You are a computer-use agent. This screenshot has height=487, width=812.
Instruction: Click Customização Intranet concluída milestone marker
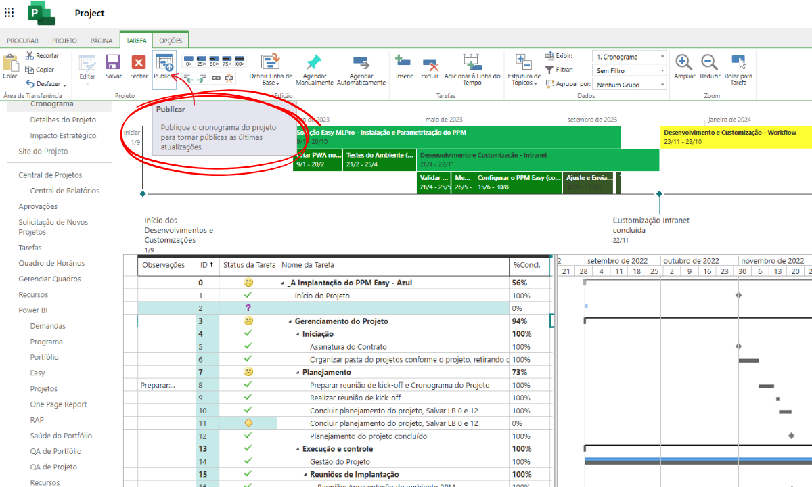click(659, 194)
